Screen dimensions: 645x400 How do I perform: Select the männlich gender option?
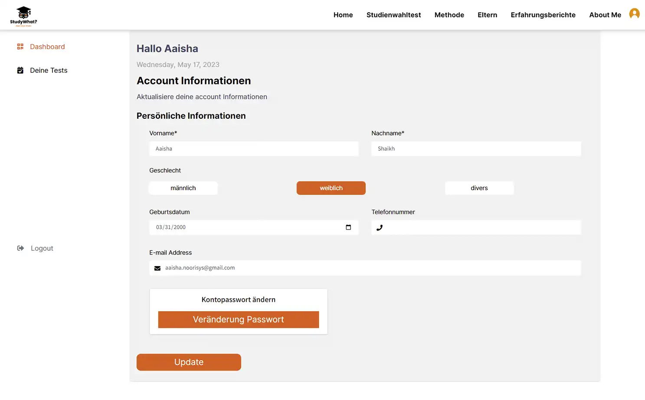pyautogui.click(x=183, y=188)
